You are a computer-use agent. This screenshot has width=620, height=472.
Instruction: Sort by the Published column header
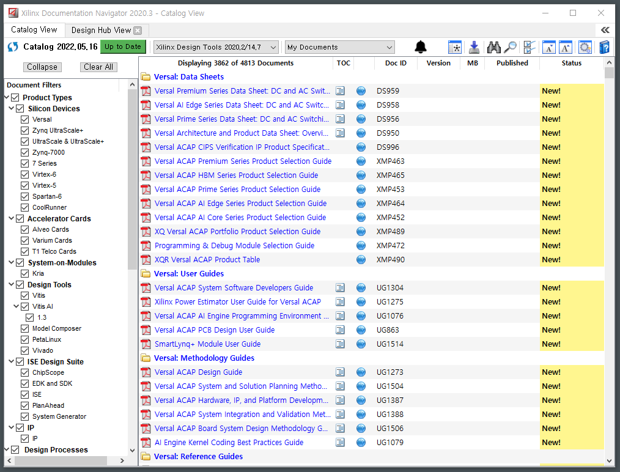(512, 63)
